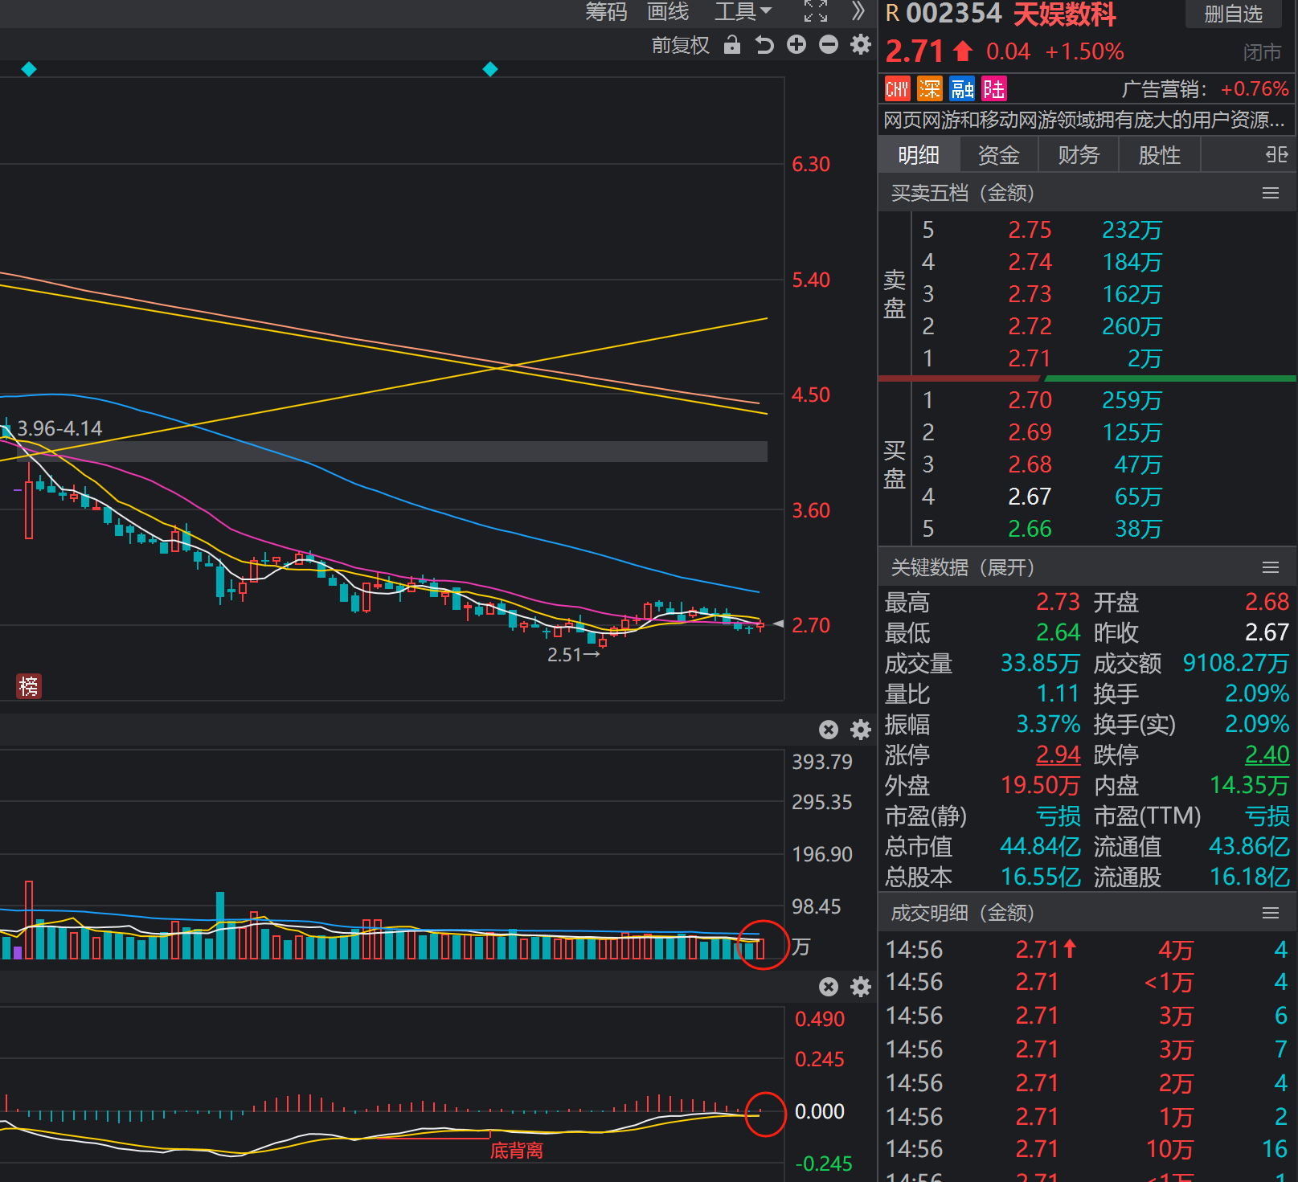Click the 总市值 value 44.84亿
The width and height of the screenshot is (1298, 1182).
point(1040,846)
